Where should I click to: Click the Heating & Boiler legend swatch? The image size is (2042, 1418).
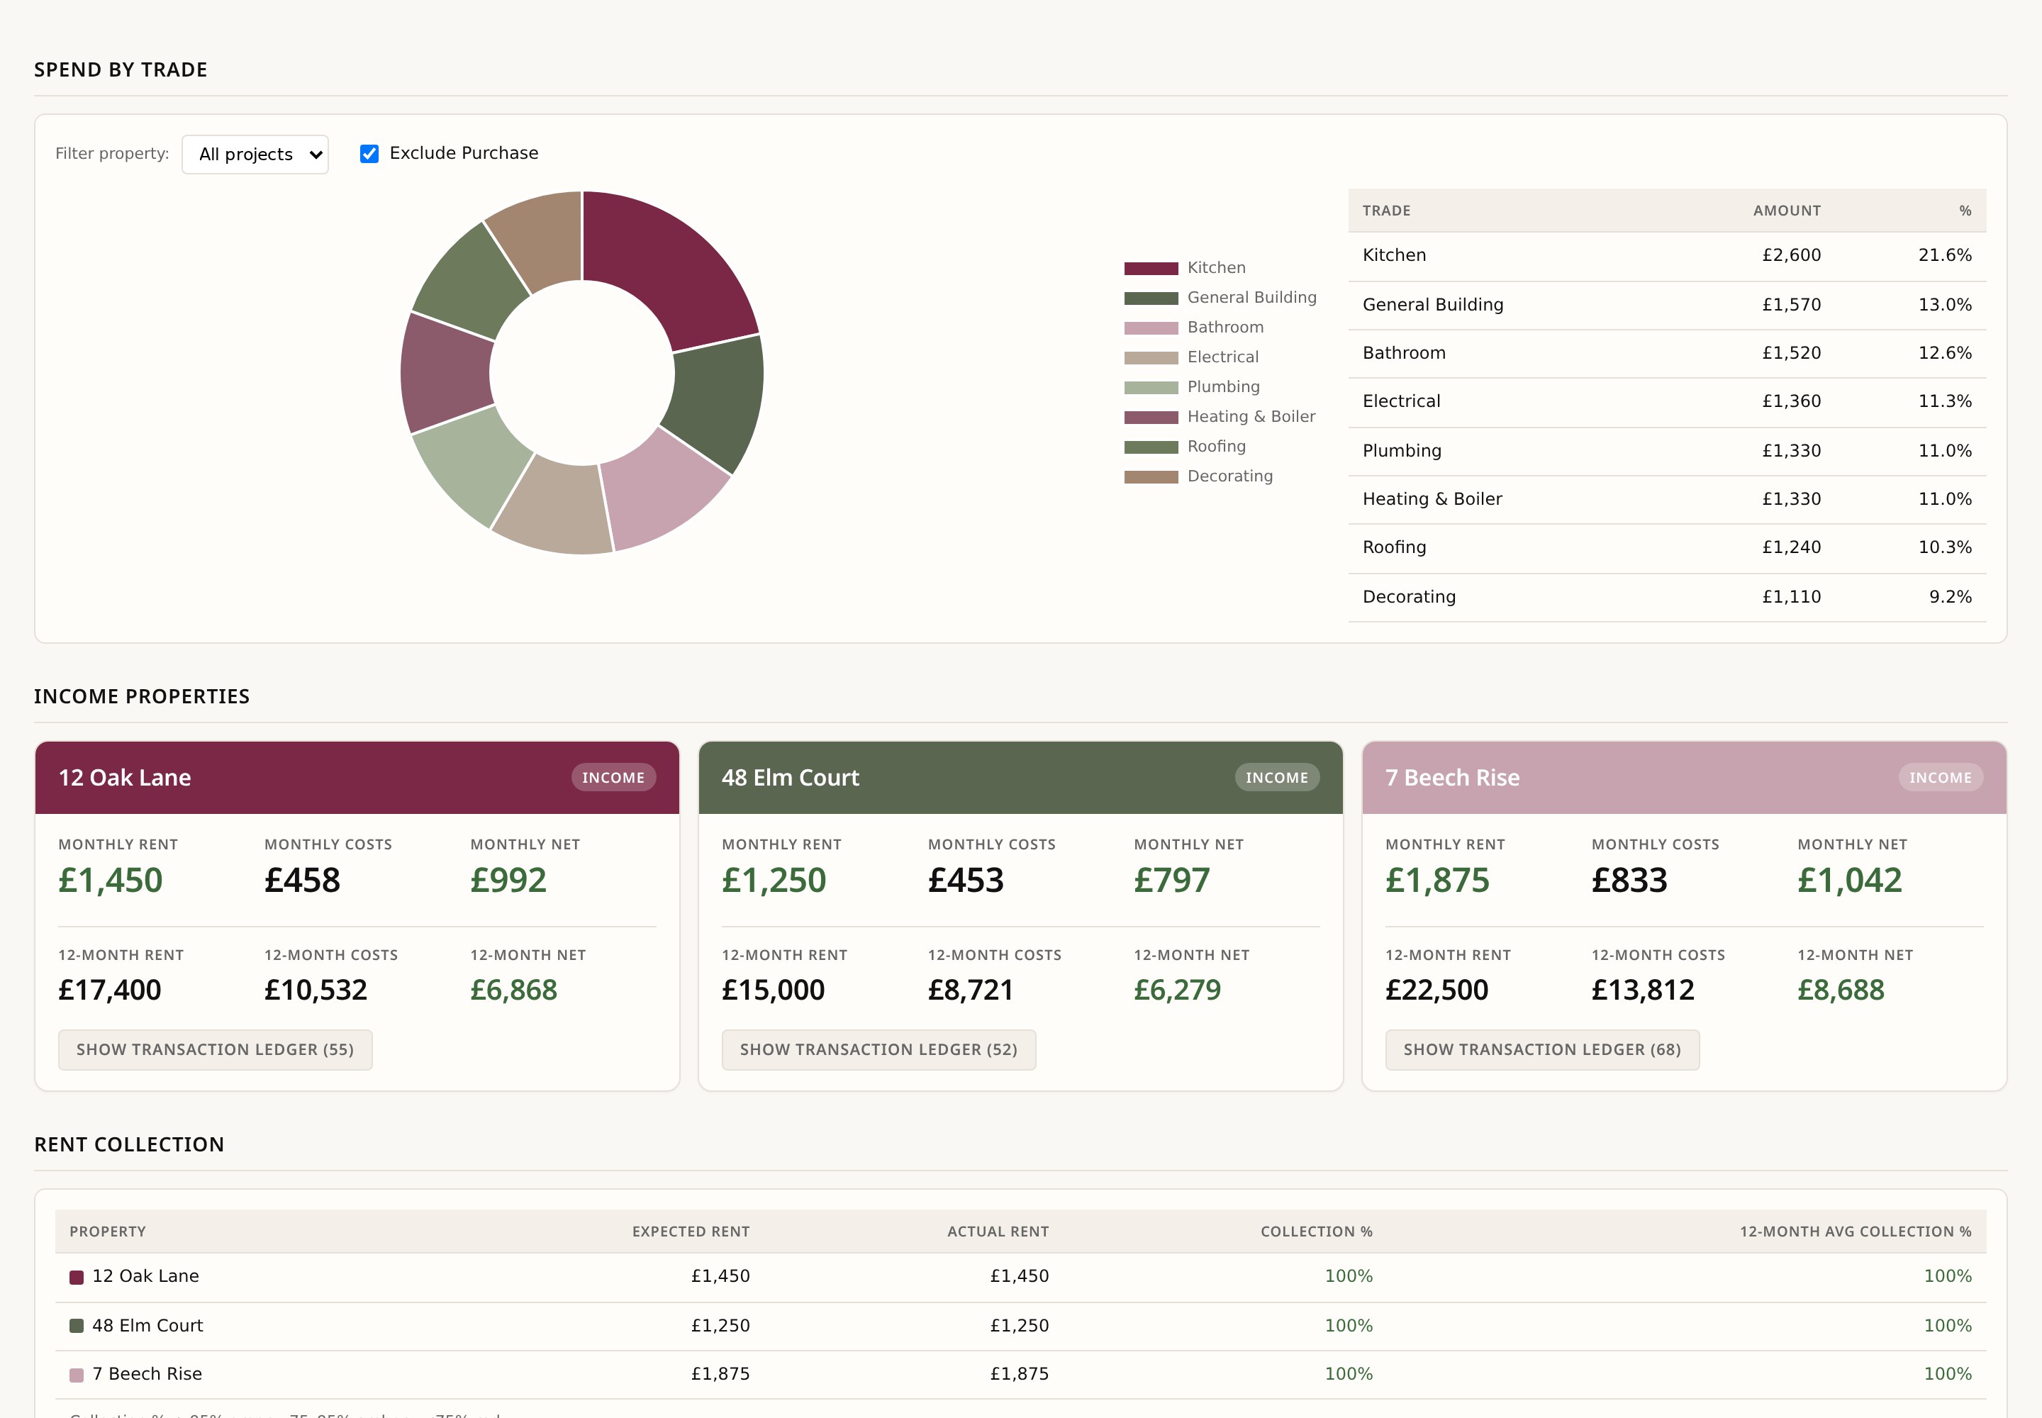(1151, 417)
